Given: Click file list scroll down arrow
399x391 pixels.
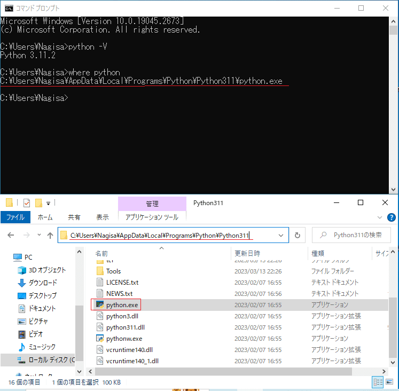Looking at the screenshot, I should 393,363.
